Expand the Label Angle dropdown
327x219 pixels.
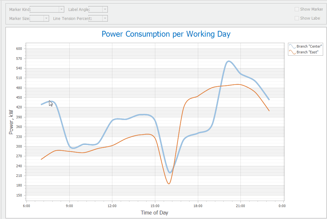[105, 10]
